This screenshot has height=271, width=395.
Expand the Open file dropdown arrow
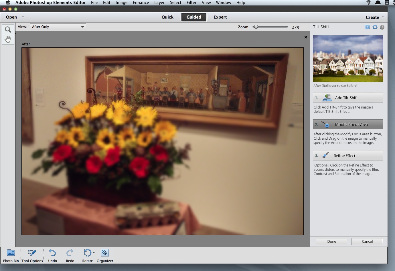coord(23,17)
